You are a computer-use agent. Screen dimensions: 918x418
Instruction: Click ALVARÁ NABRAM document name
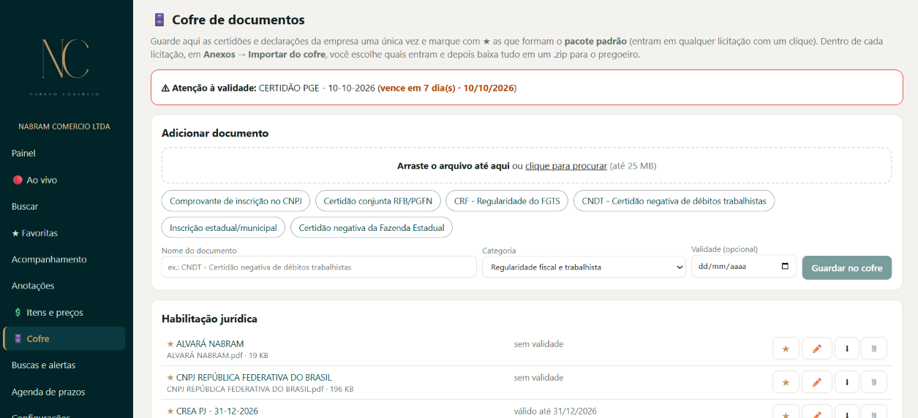coord(210,343)
